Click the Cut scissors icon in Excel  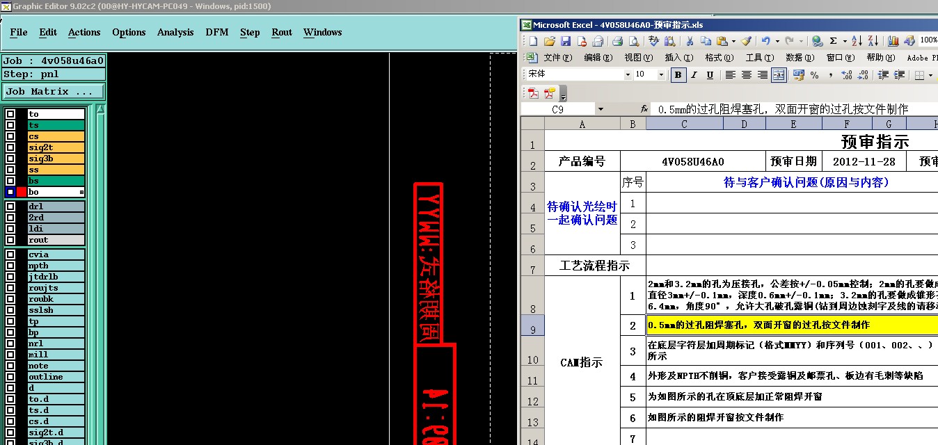pos(689,41)
